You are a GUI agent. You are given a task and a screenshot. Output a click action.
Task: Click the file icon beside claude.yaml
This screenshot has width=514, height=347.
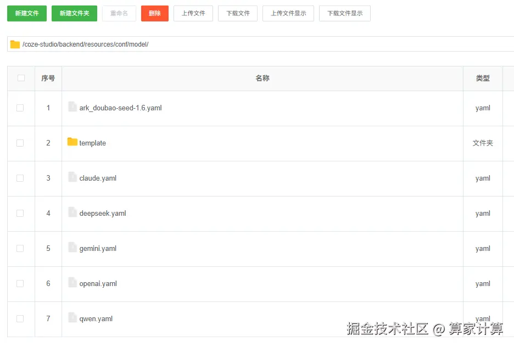pyautogui.click(x=72, y=178)
